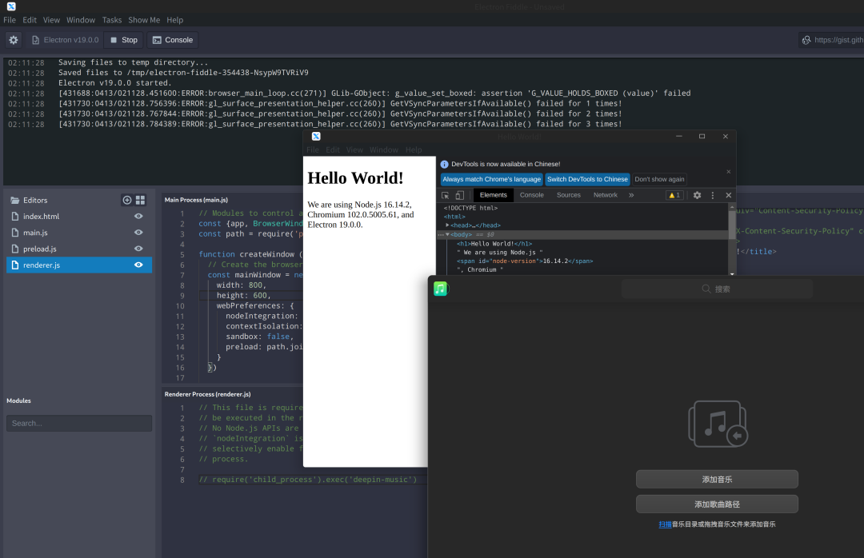Click the import music illustration icon
Image resolution: width=864 pixels, height=558 pixels.
click(718, 424)
